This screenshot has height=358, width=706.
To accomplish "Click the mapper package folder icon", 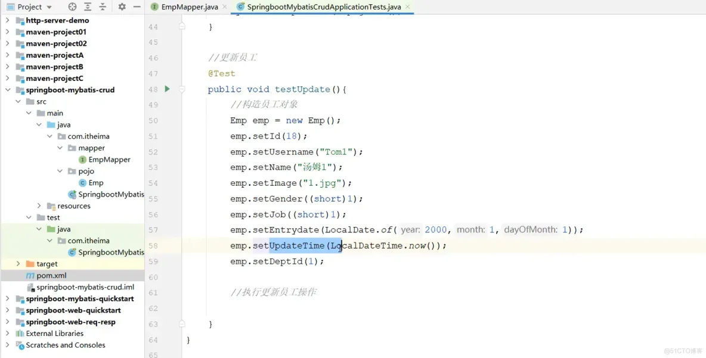I will click(x=72, y=148).
